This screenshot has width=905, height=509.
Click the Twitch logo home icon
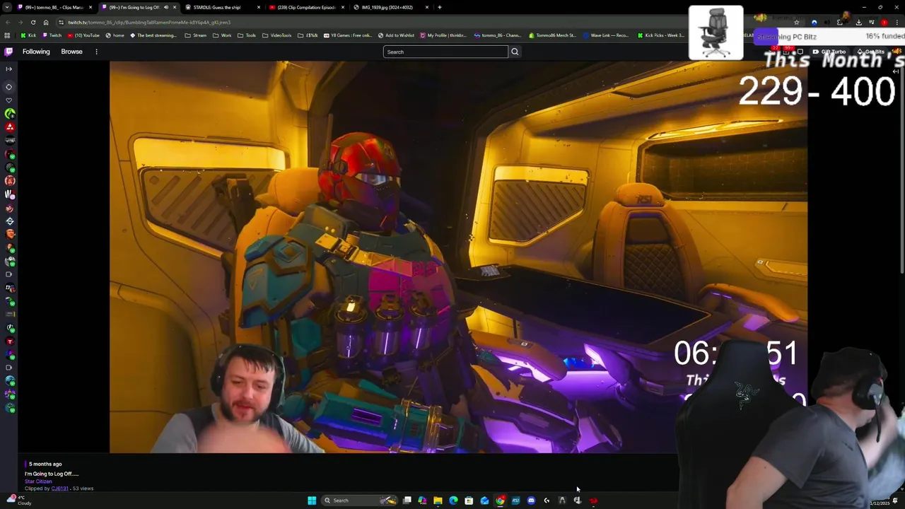[8, 52]
